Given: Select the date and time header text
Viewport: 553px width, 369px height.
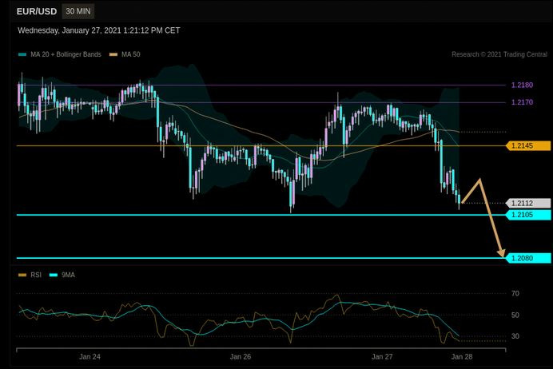Looking at the screenshot, I should pos(99,30).
